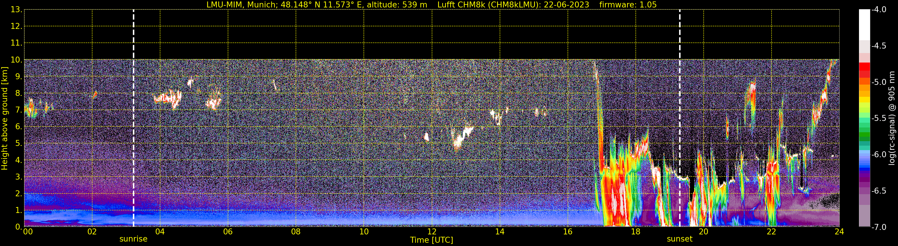Click the '1.' height tick label
The image size is (898, 246).
point(19,210)
